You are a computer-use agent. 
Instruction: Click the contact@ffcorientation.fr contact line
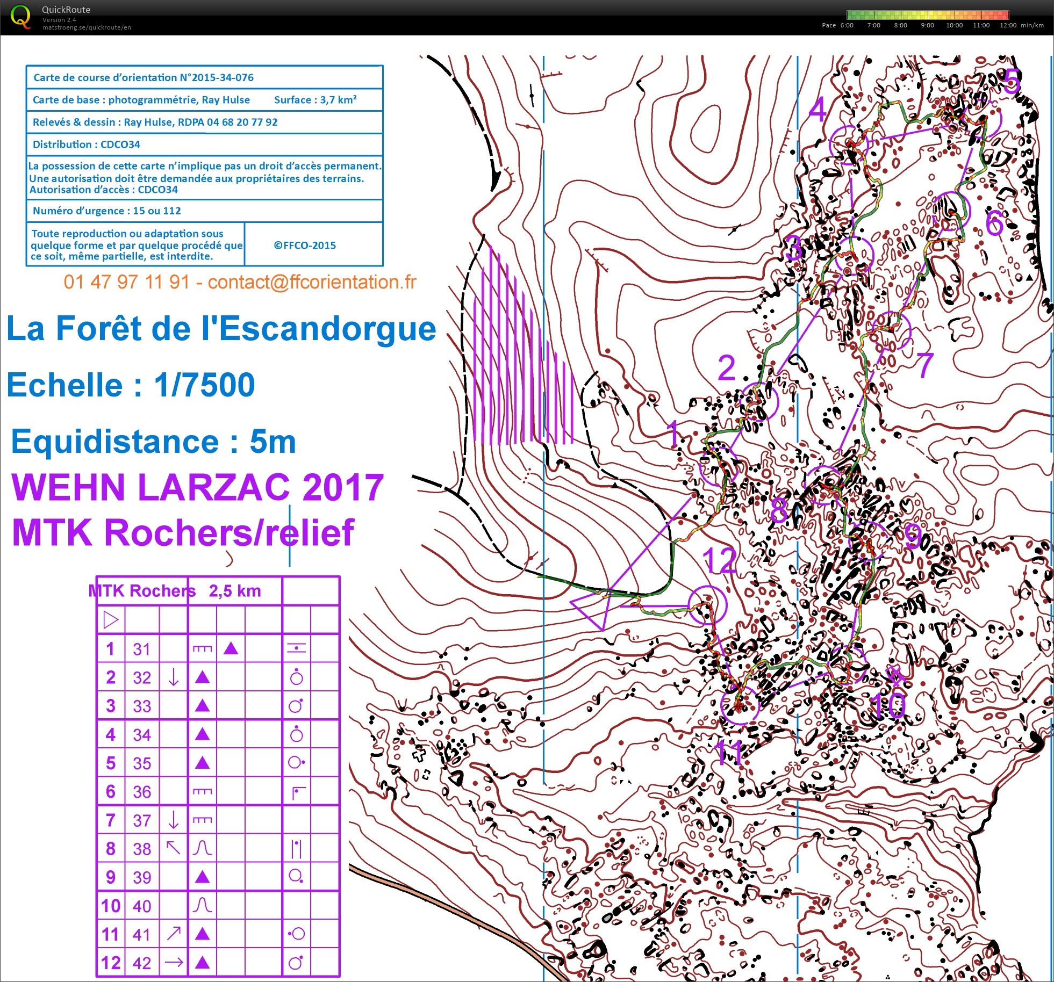240,282
